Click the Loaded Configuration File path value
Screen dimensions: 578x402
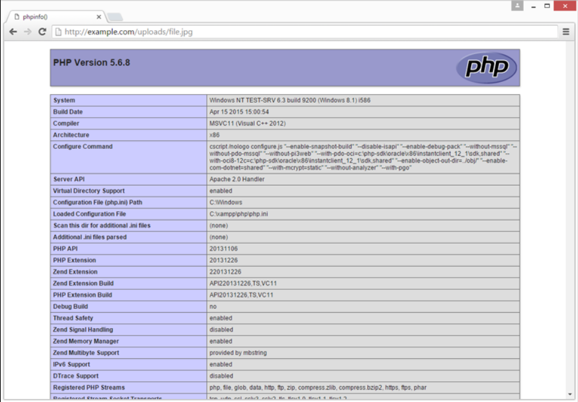tap(238, 214)
